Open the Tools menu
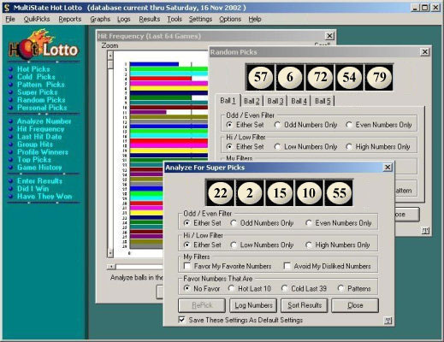Image resolution: width=444 pixels, height=342 pixels. click(175, 19)
